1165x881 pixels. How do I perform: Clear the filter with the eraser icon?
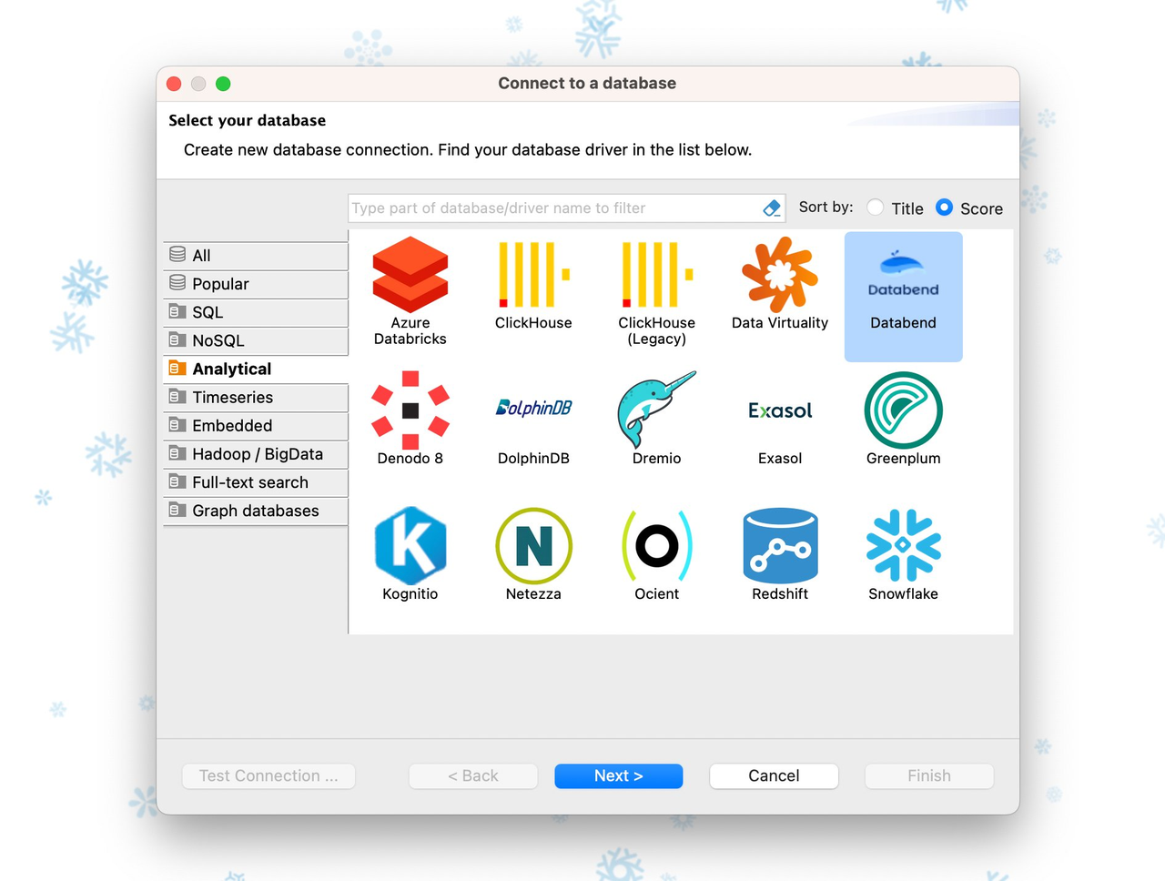tap(771, 208)
